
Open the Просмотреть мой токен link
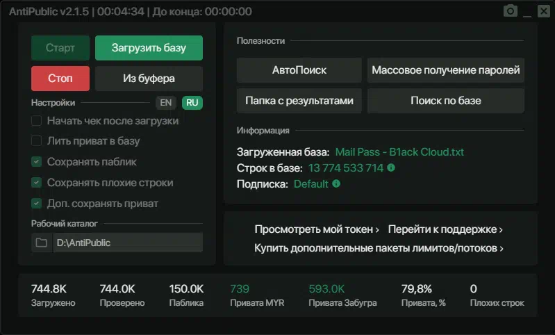pos(317,229)
